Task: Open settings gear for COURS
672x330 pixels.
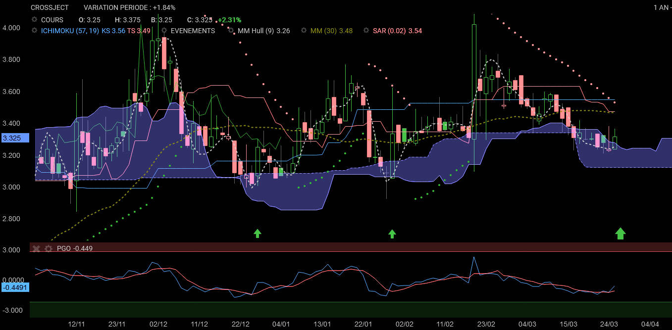Action: (x=34, y=20)
